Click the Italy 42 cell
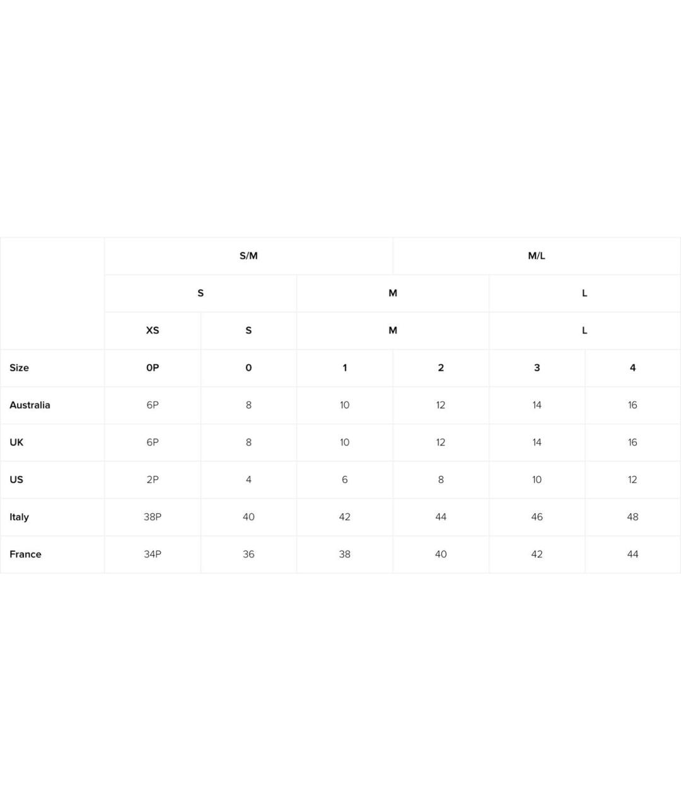681x808 pixels. (x=344, y=516)
